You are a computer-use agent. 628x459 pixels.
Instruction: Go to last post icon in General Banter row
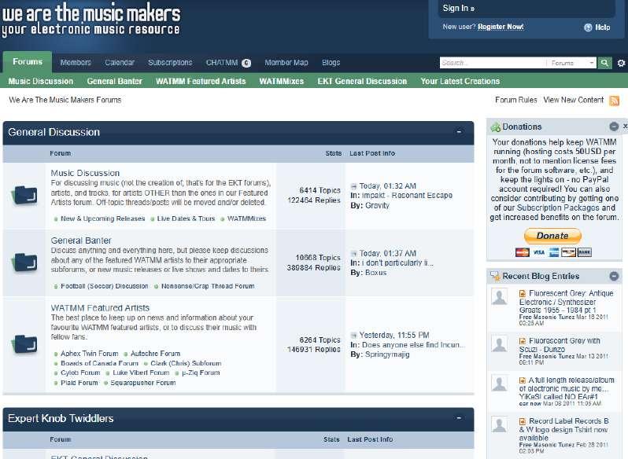353,254
